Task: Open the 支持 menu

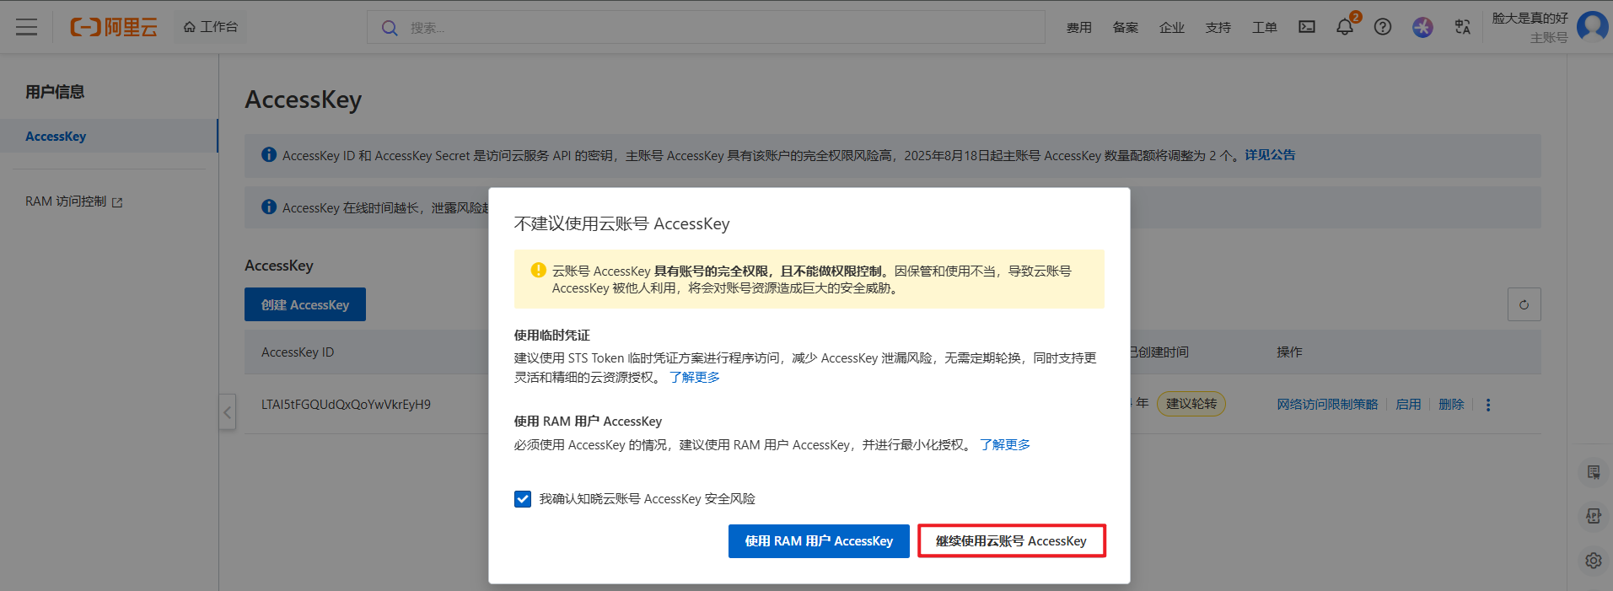Action: [1218, 28]
